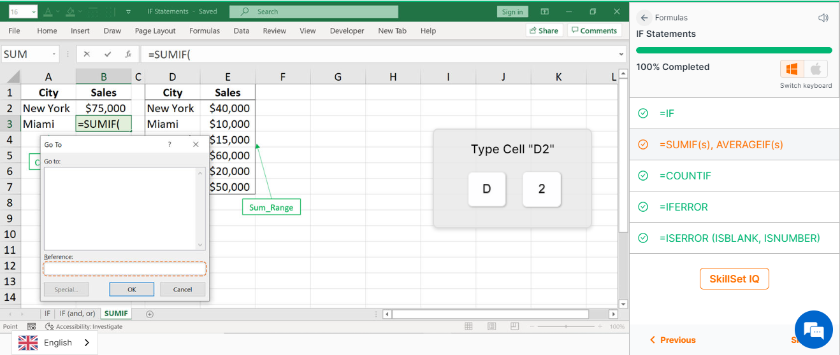Switch to Page Break Preview icon
840x355 pixels.
tap(514, 326)
